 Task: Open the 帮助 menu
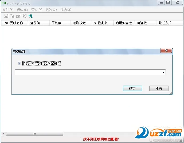65,10
